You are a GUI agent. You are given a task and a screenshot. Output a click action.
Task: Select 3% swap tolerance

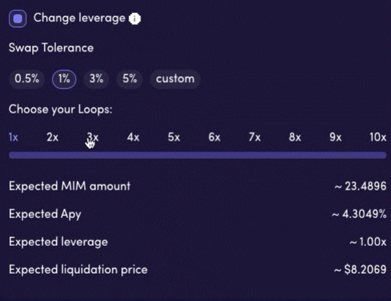(96, 79)
